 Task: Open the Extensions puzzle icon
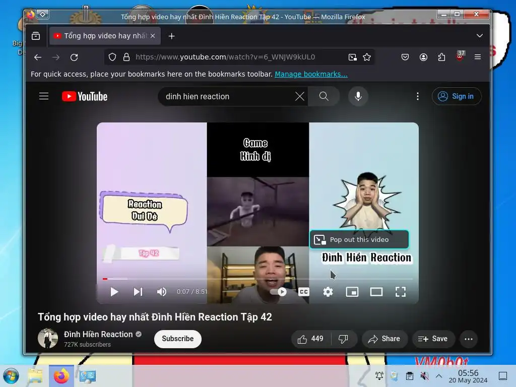[x=441, y=57]
